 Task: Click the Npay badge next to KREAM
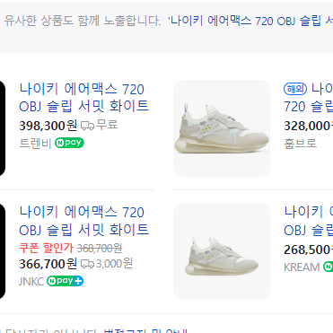(328, 267)
